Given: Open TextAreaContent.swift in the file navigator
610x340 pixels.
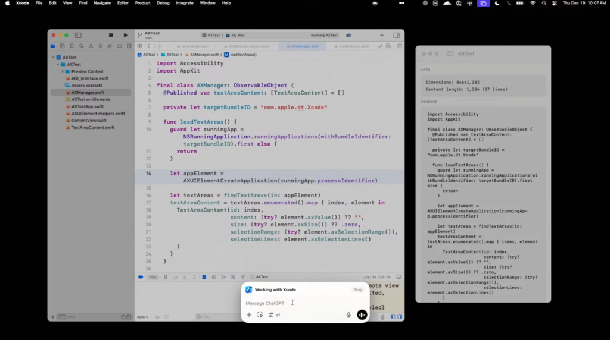Looking at the screenshot, I should (x=93, y=127).
